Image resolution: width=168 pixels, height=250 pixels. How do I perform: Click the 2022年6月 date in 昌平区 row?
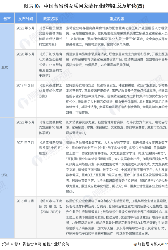click(25, 28)
